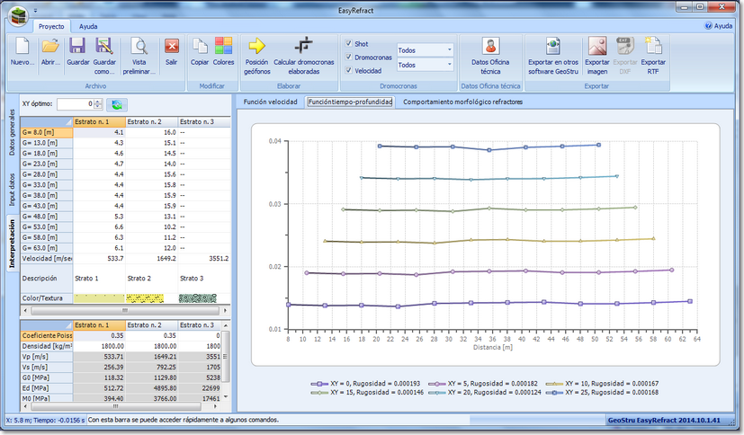
Task: Toggle the Velocidad checkbox
Action: [349, 70]
